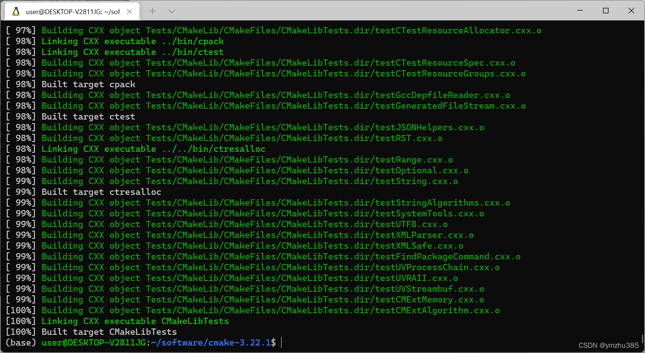Click the 'Built target cpack' line
This screenshot has width=645, height=353.
[71, 84]
